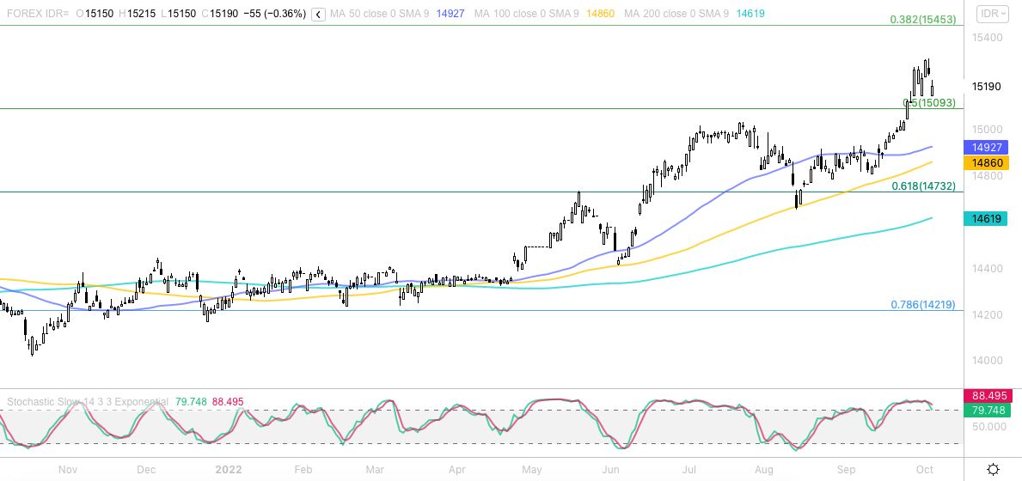Screen dimensions: 1022x481
Task: Click the Aug label on time axis
Action: coord(764,469)
